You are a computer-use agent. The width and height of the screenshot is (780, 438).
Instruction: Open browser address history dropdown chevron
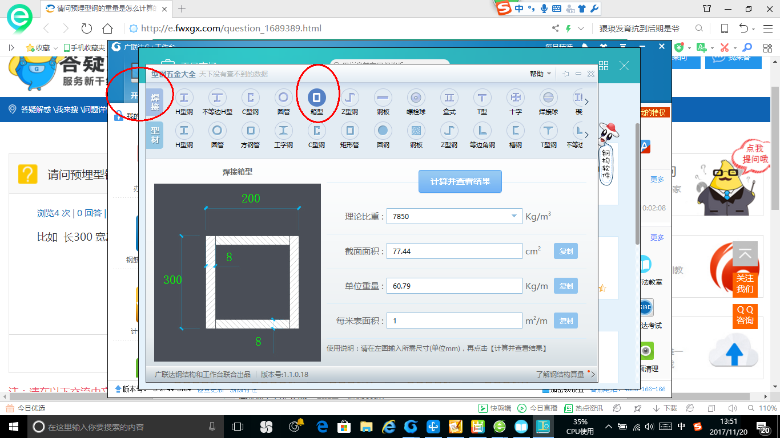point(581,29)
